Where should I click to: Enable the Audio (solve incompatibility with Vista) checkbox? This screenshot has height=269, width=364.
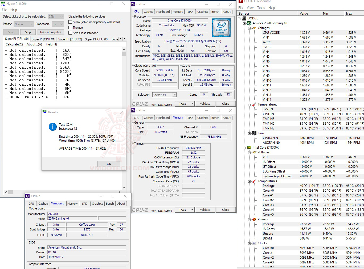coord(70,22)
